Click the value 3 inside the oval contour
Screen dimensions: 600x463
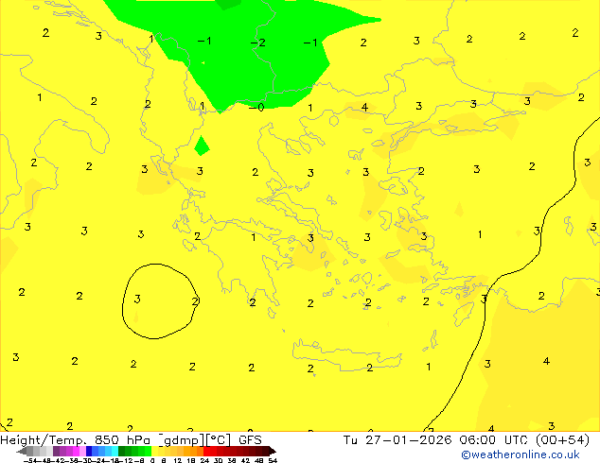click(137, 300)
